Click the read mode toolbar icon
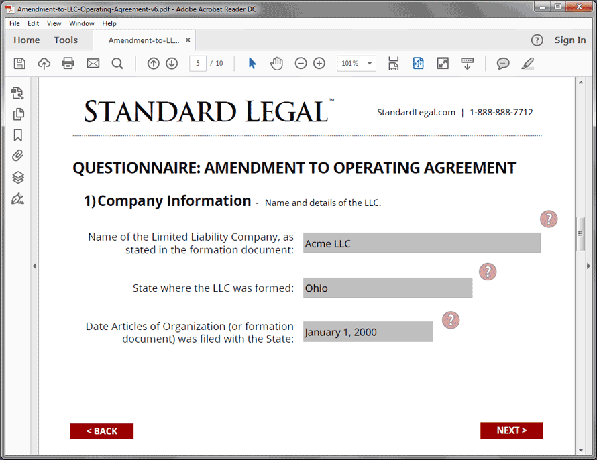The image size is (597, 460). click(x=467, y=63)
